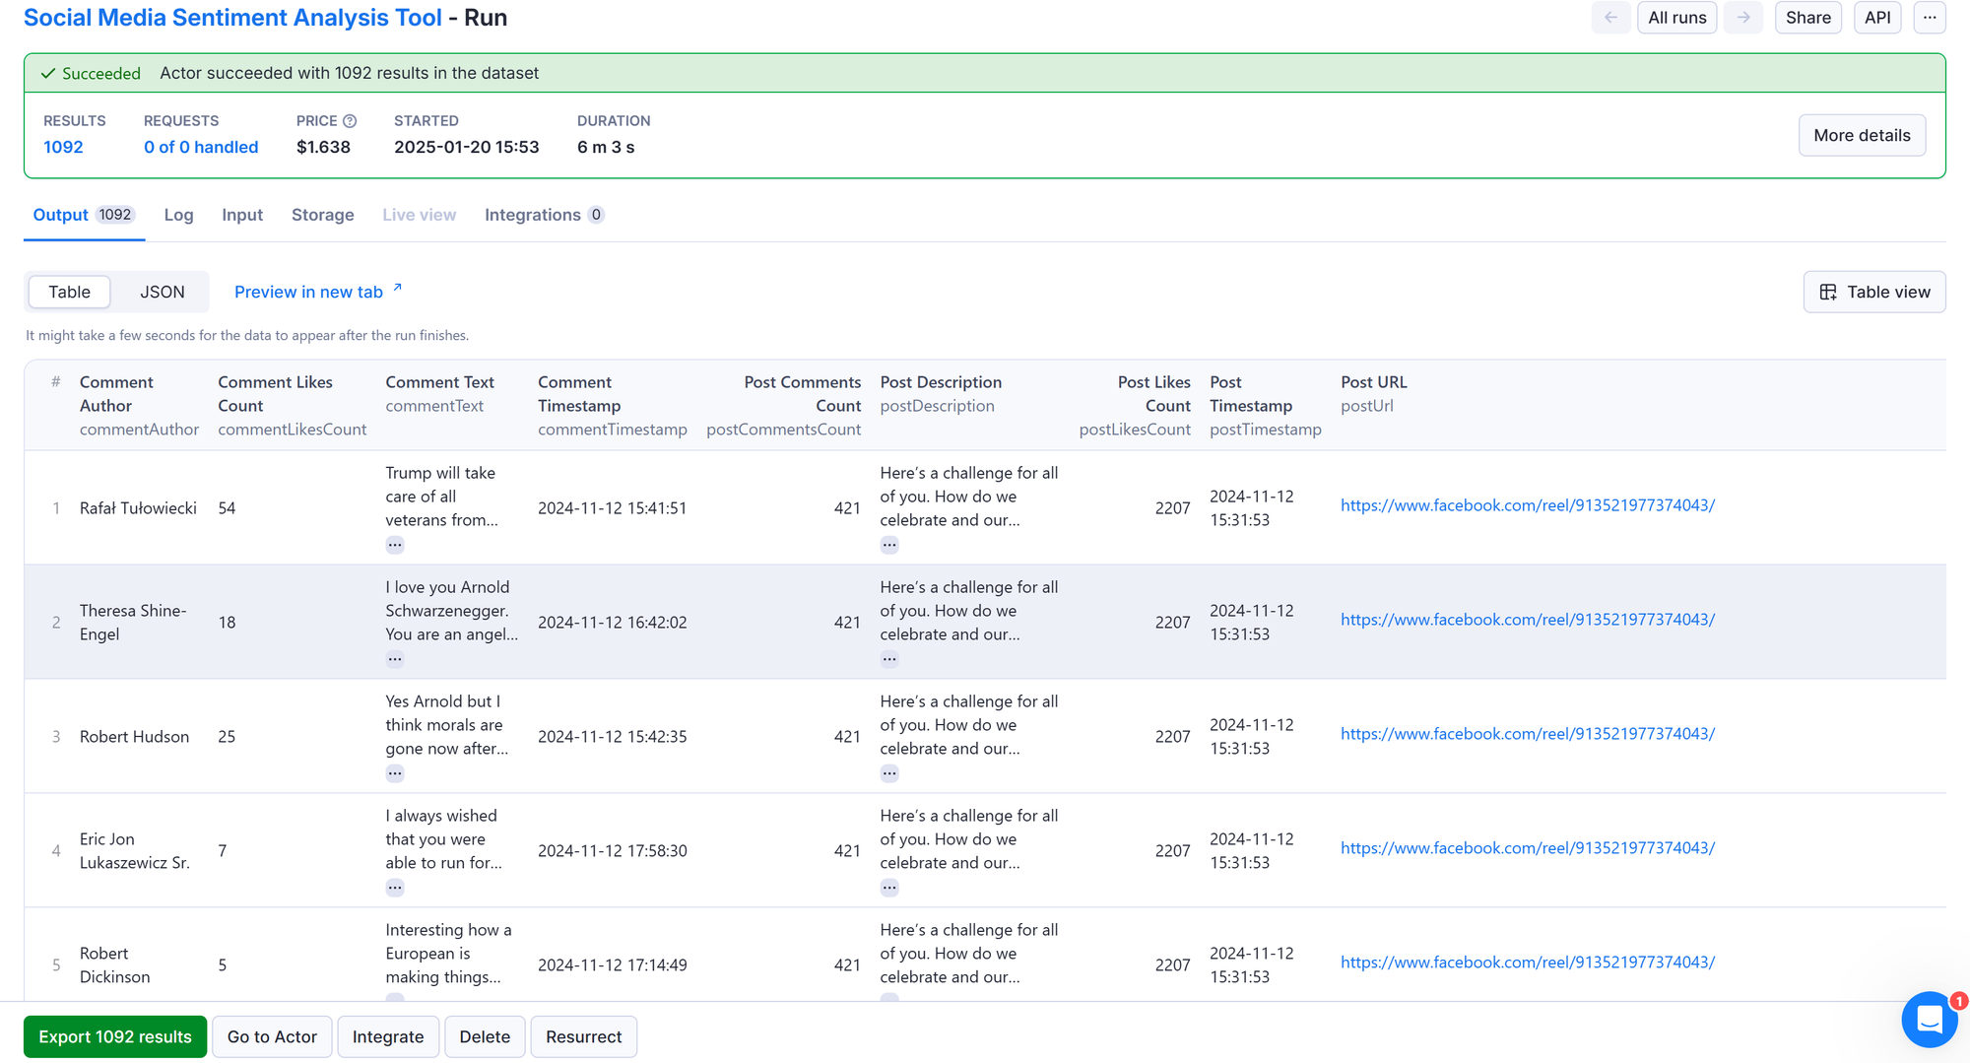Expand Robert Hudson's comment text ellipsis
The height and width of the screenshot is (1063, 1970).
click(394, 772)
